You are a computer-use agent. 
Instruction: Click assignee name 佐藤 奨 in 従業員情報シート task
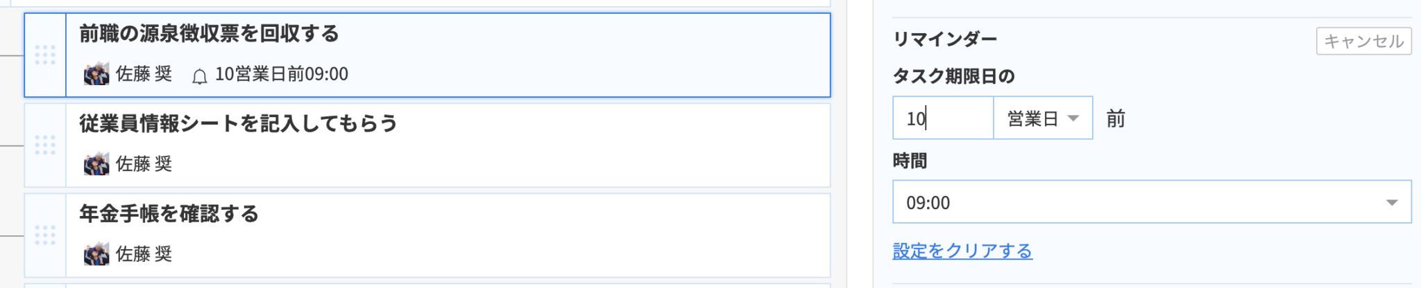[x=144, y=164]
